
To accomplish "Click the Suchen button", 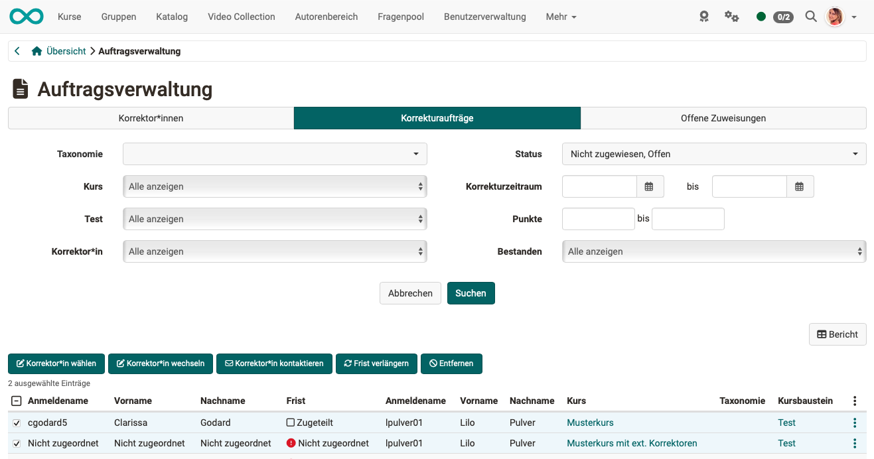I will tap(471, 293).
